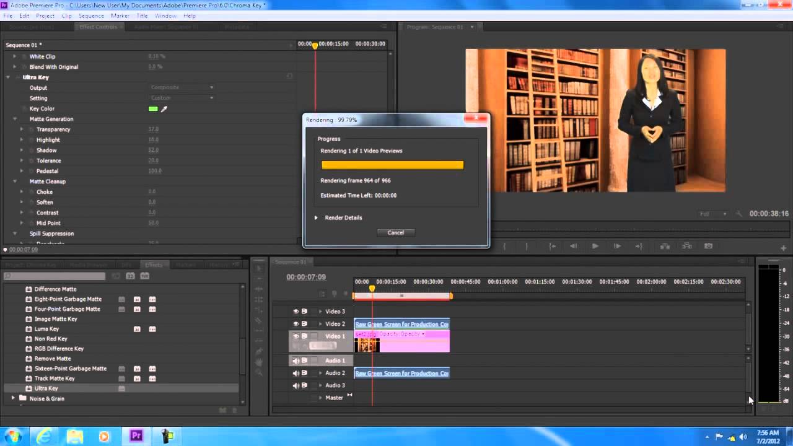The height and width of the screenshot is (446, 793).
Task: Expand the Video 2 track
Action: tap(320, 324)
